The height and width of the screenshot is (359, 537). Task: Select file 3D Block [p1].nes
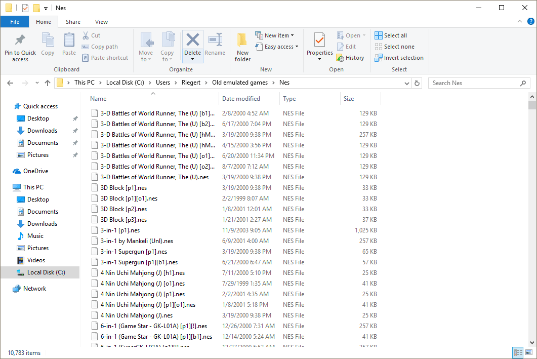(x=123, y=188)
